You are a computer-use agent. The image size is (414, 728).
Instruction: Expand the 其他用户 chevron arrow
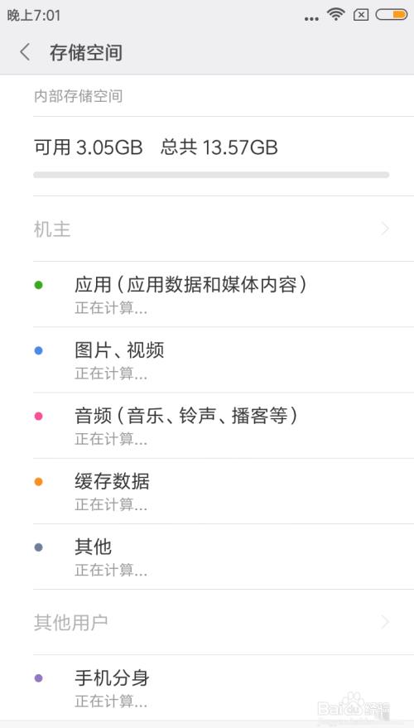[385, 622]
